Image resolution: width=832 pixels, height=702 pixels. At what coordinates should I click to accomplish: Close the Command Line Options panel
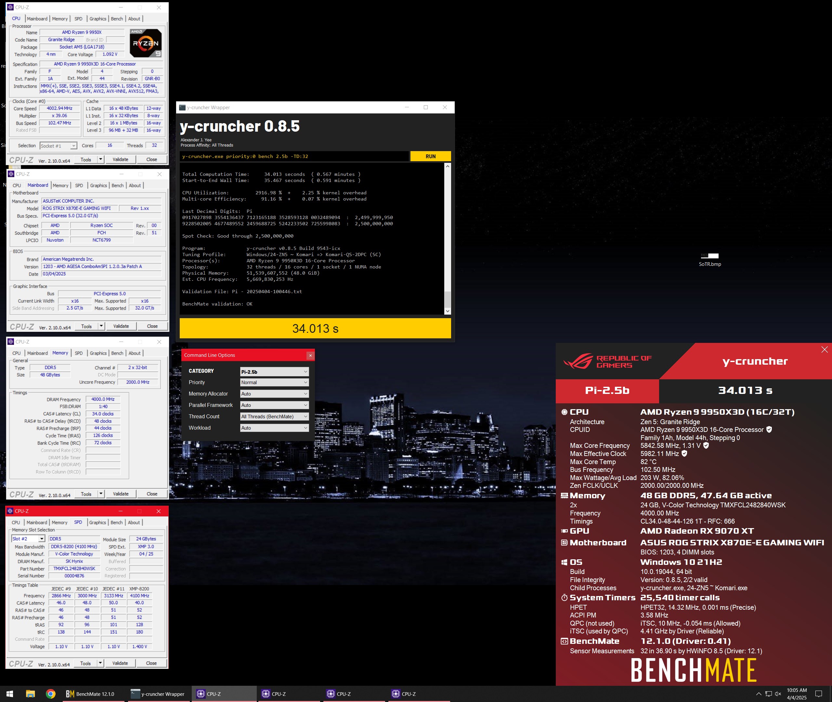(310, 355)
